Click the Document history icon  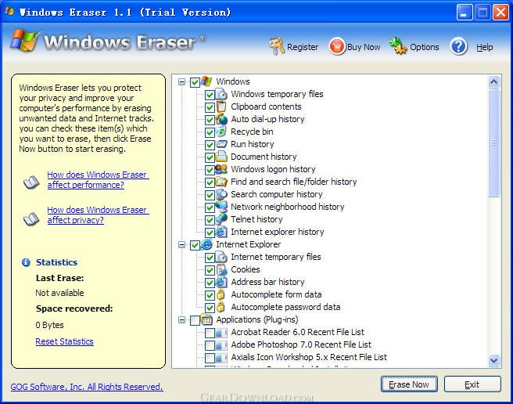tap(221, 157)
